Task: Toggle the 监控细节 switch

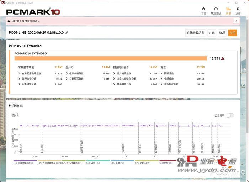Action: pos(230,116)
